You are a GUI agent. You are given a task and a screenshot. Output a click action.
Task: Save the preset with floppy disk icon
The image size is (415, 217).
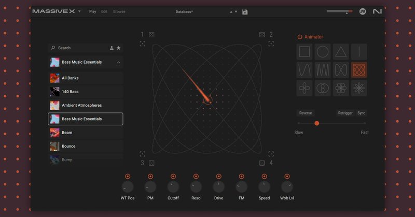245,12
